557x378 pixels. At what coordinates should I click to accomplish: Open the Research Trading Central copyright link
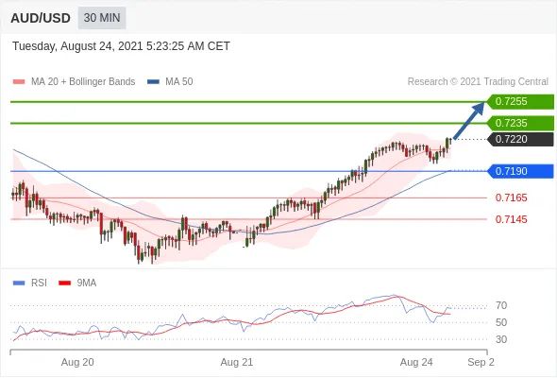tap(478, 82)
